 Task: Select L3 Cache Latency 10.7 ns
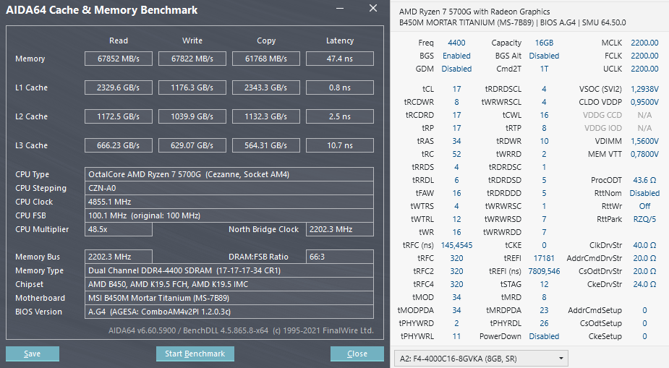pyautogui.click(x=340, y=145)
